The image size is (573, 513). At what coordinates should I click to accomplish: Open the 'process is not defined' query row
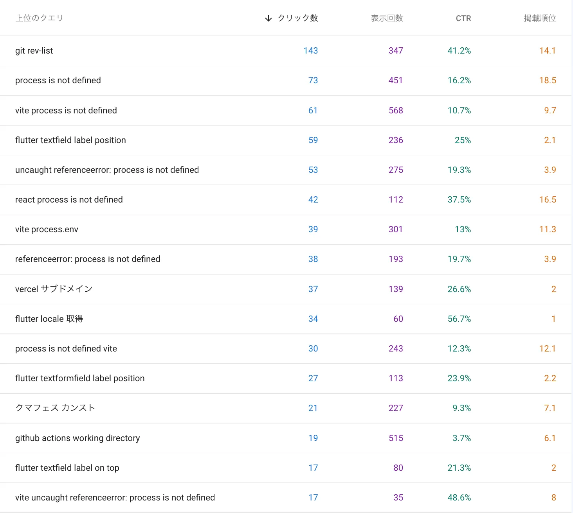(58, 81)
